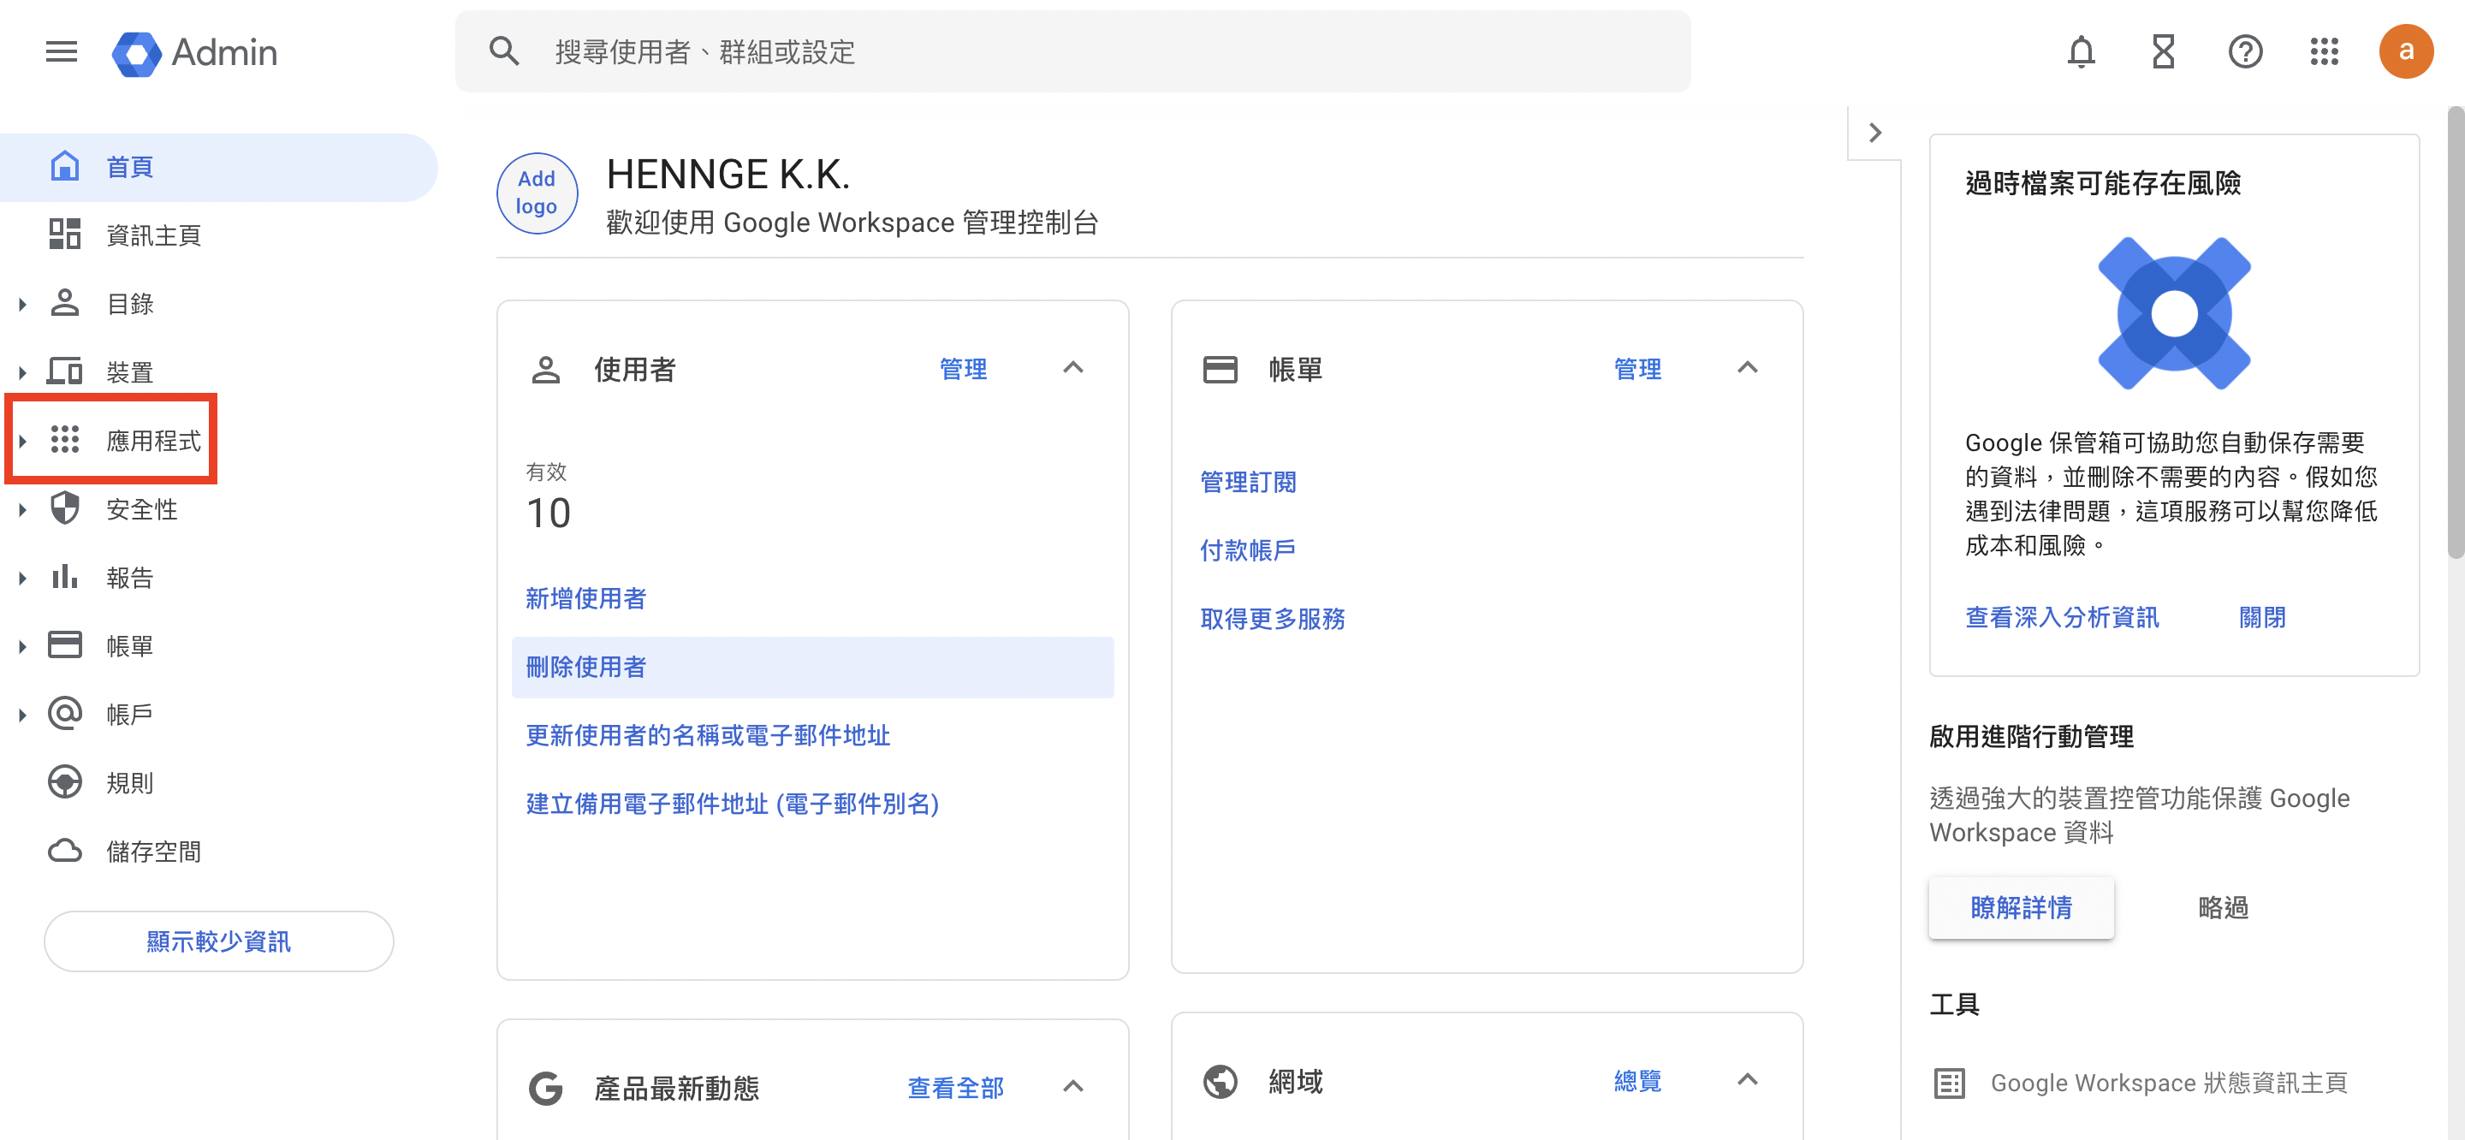Open the help question mark icon
The height and width of the screenshot is (1140, 2465).
point(2245,51)
